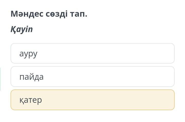Click the text 'қатер' inside third option
Screen dimensions: 185x122
click(31, 100)
